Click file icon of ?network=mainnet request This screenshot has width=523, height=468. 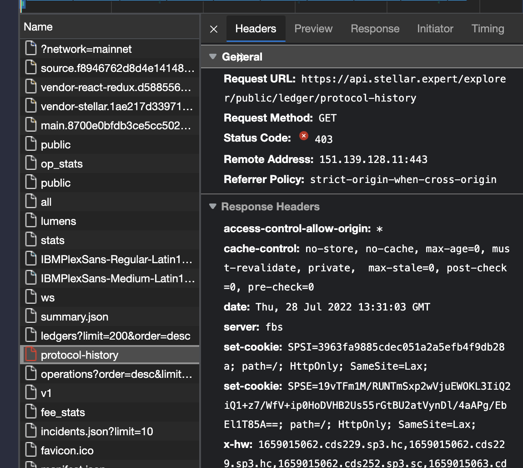point(30,48)
